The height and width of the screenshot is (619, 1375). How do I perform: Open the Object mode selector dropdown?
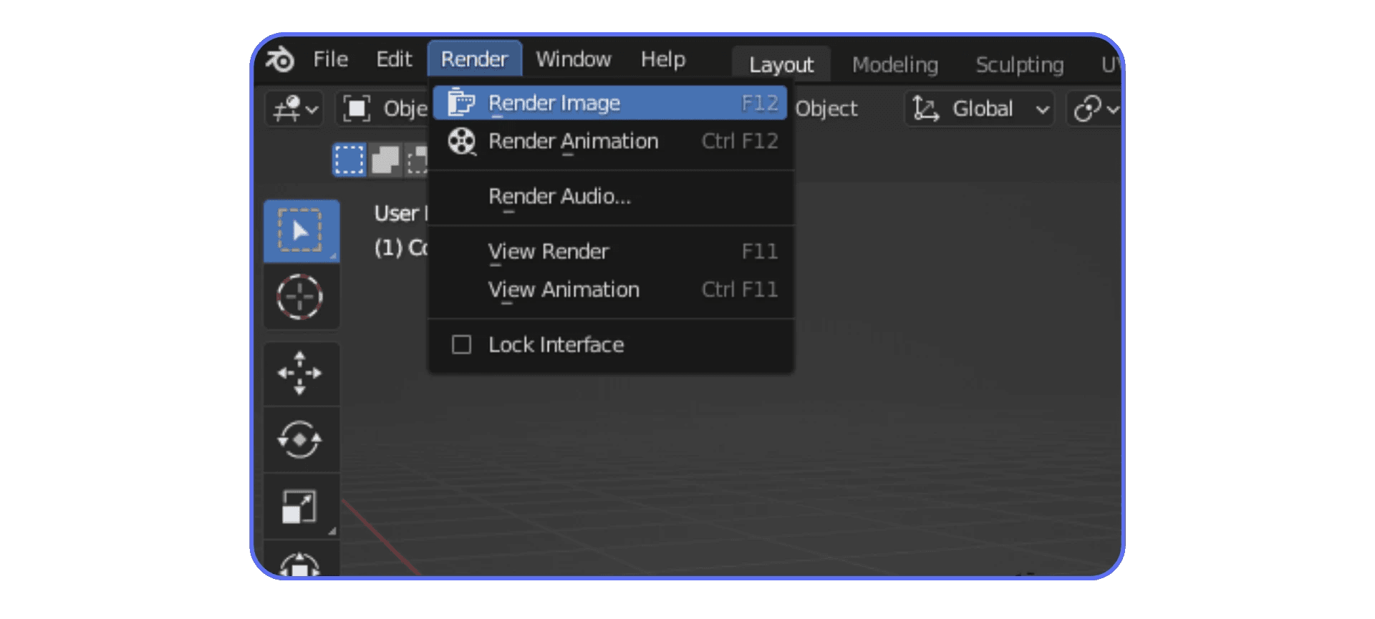coord(383,109)
